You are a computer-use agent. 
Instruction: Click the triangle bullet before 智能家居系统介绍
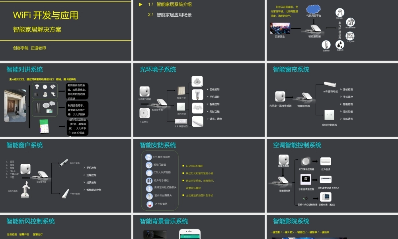click(141, 4)
